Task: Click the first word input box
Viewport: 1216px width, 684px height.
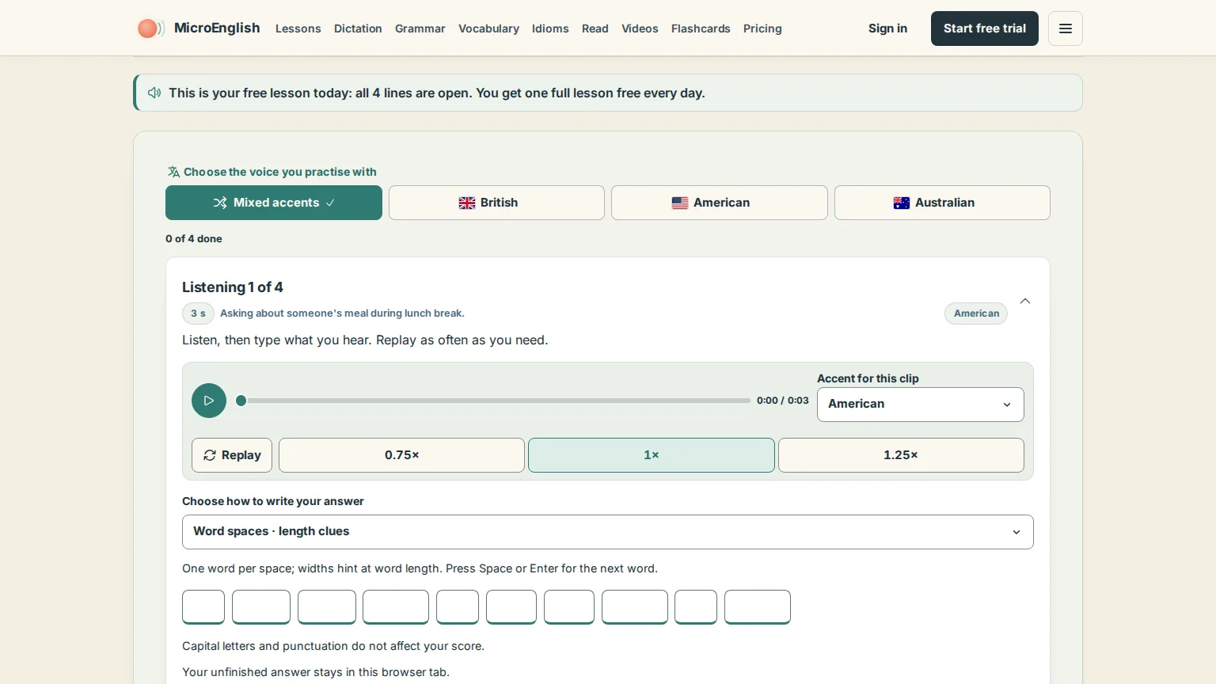Action: (203, 607)
